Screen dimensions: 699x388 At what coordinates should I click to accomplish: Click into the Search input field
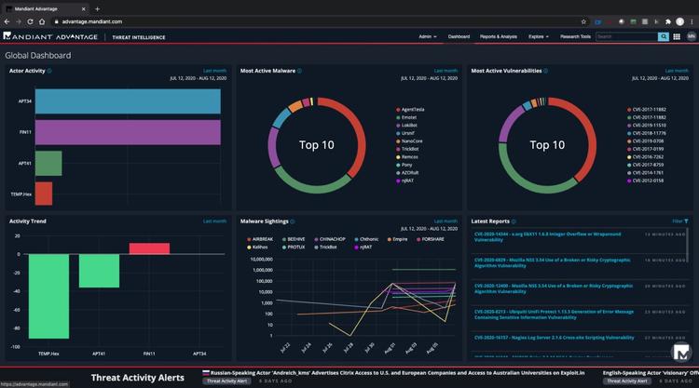point(625,37)
